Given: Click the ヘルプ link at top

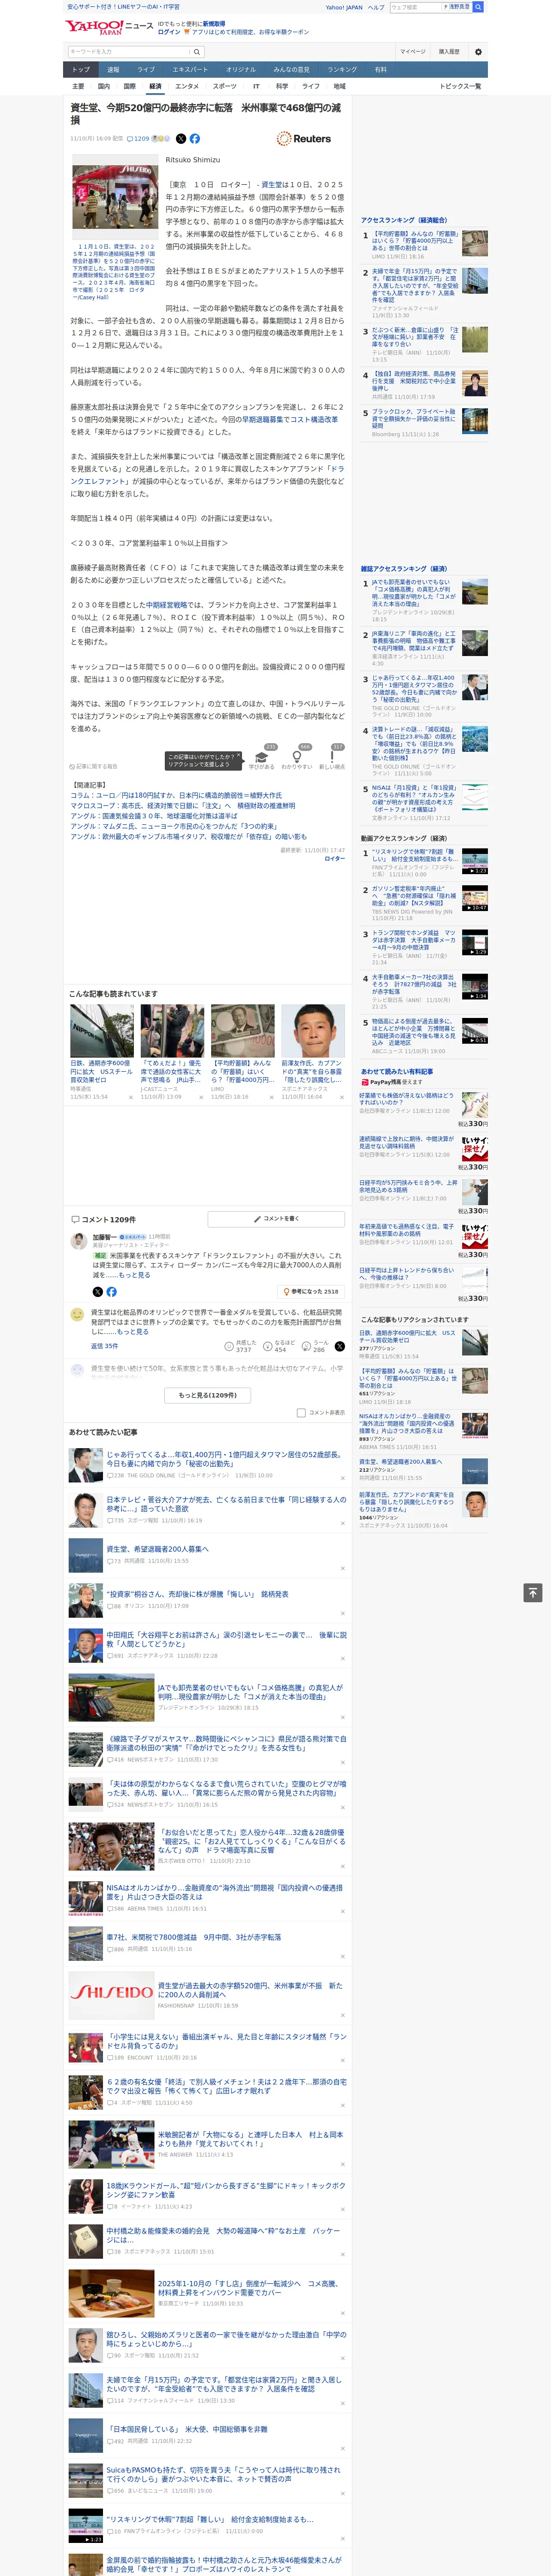Looking at the screenshot, I should 376,7.
